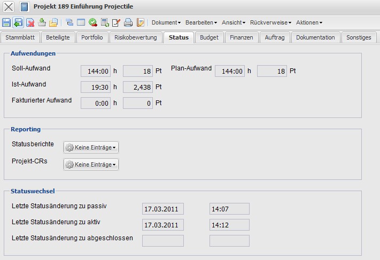Click save and close icon with green arrow
This screenshot has height=260, width=380.
coord(18,22)
